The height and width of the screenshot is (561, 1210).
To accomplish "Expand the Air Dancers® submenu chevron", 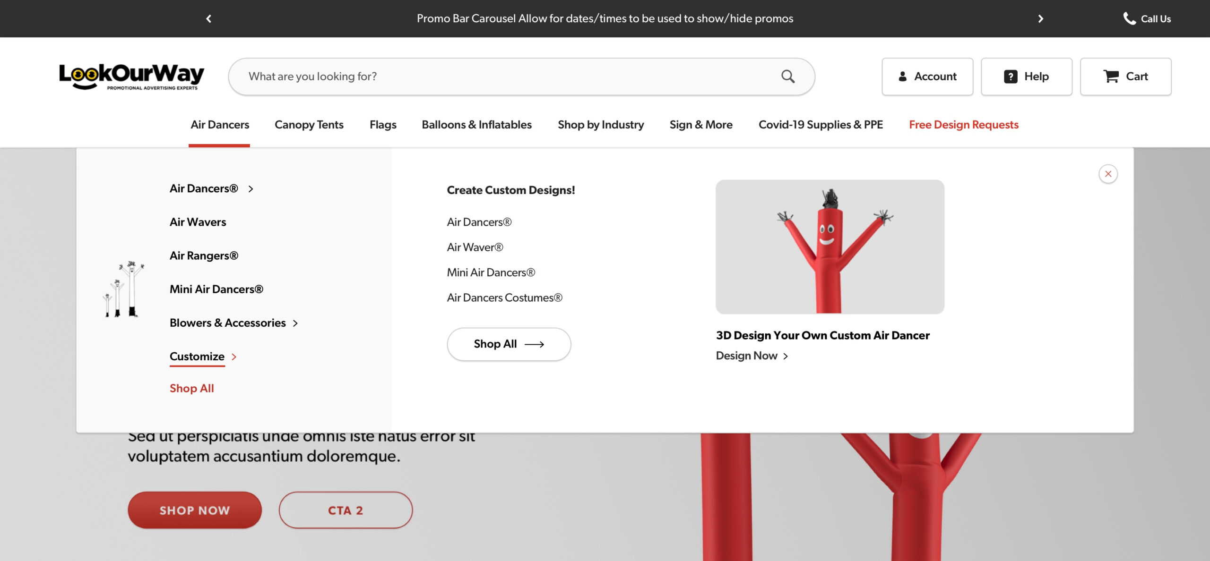I will click(251, 189).
